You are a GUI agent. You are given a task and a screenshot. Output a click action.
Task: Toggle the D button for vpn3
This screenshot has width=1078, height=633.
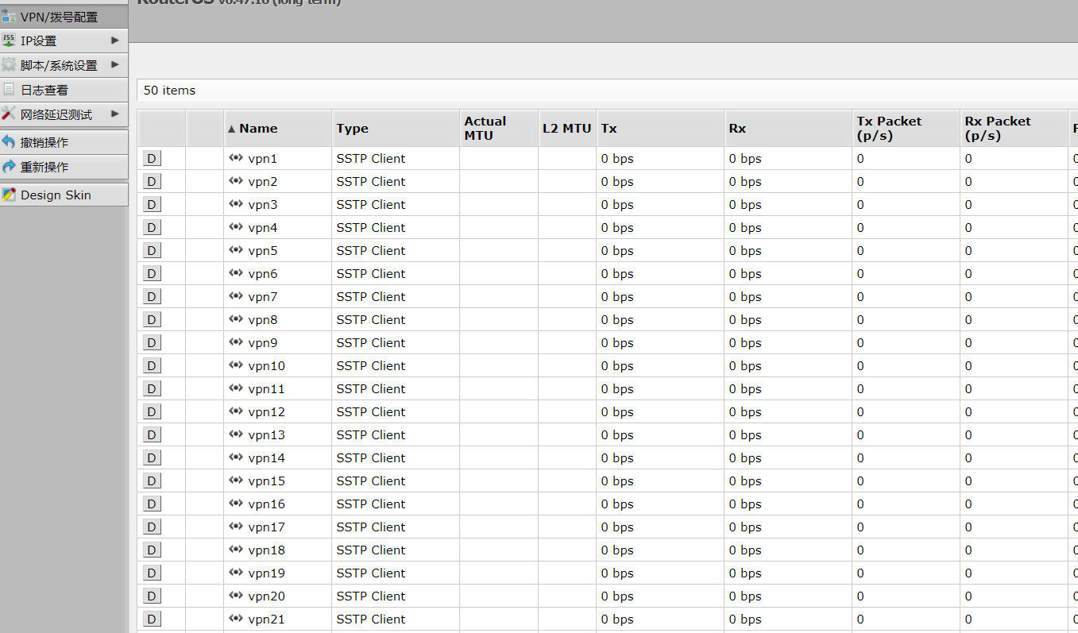coord(152,204)
